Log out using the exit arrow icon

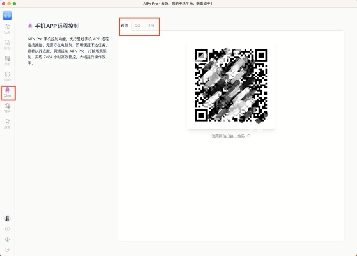click(x=7, y=250)
